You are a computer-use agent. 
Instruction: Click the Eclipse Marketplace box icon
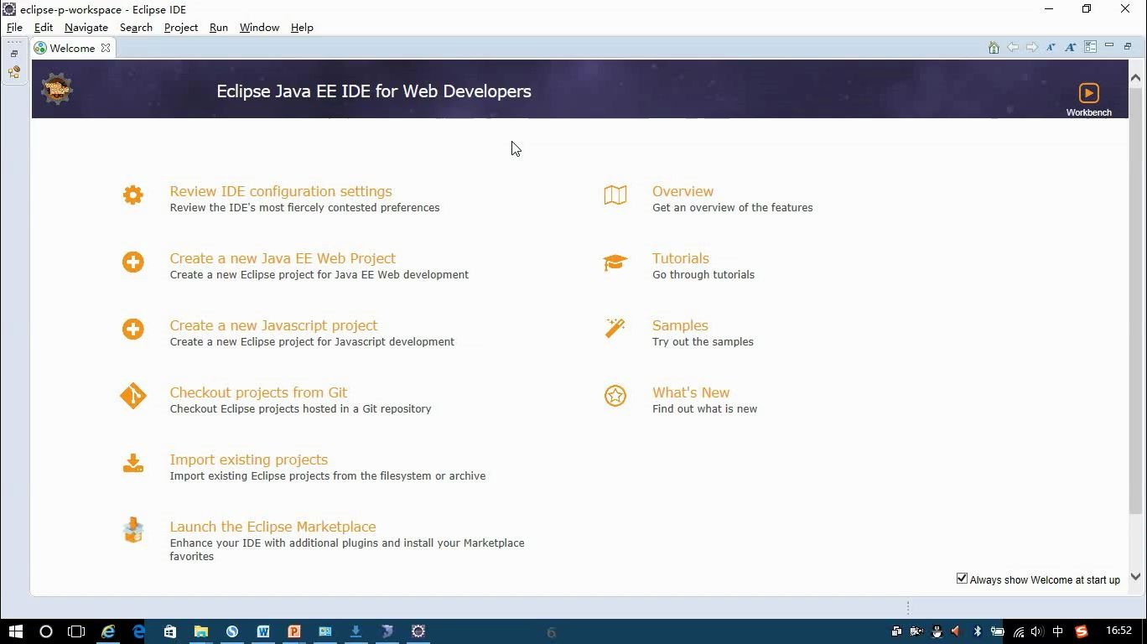132,530
